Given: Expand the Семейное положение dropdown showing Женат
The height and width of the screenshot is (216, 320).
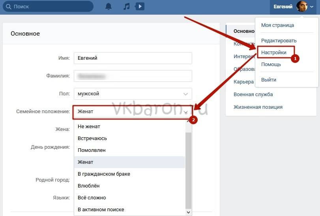Looking at the screenshot, I should click(x=133, y=112).
